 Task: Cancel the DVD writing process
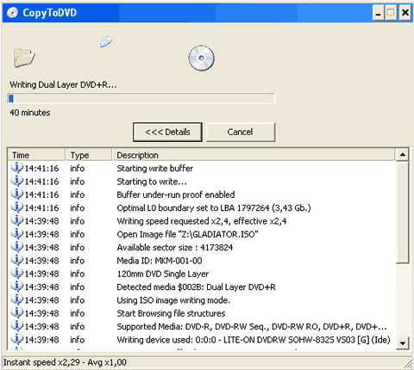[241, 132]
